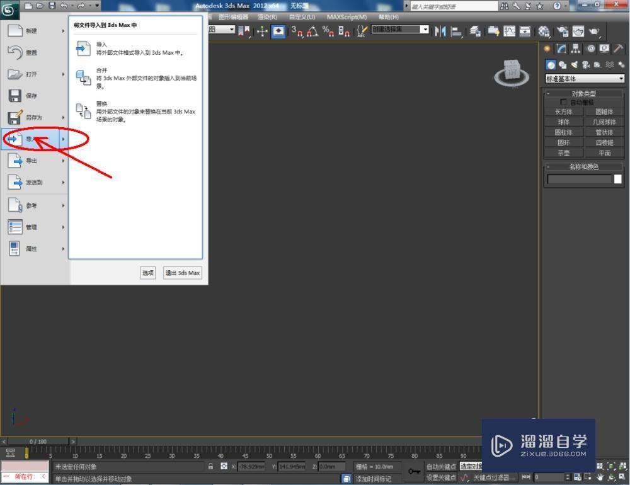This screenshot has width=630, height=485.
Task: Open the MAXScript(M) menu
Action: click(345, 17)
